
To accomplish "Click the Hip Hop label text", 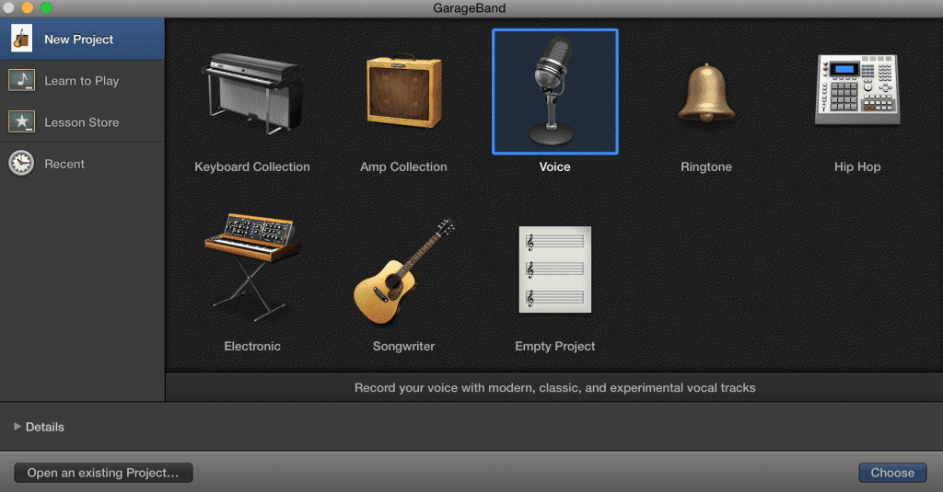I will 857,167.
